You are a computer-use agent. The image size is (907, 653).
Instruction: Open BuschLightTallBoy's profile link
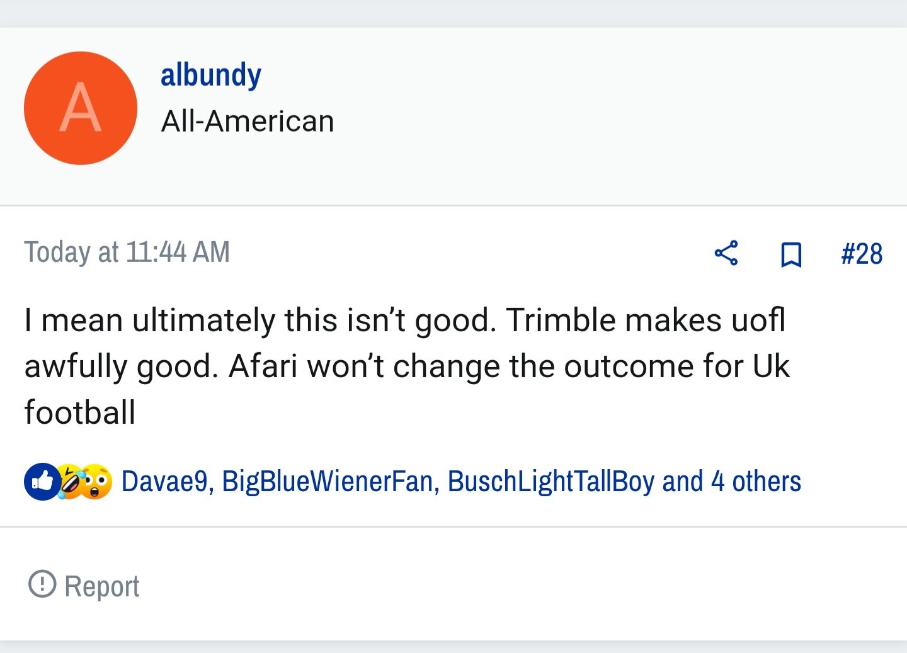551,482
